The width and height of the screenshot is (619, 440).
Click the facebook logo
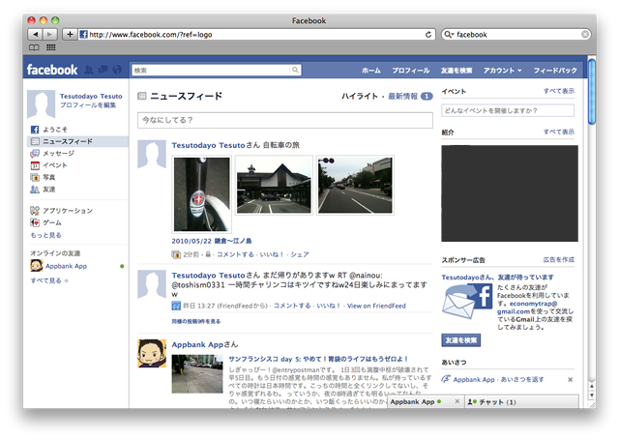point(51,70)
